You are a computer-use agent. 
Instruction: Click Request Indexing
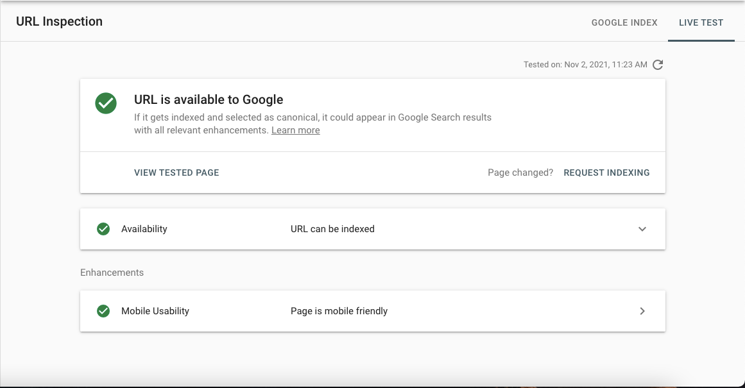click(x=606, y=173)
